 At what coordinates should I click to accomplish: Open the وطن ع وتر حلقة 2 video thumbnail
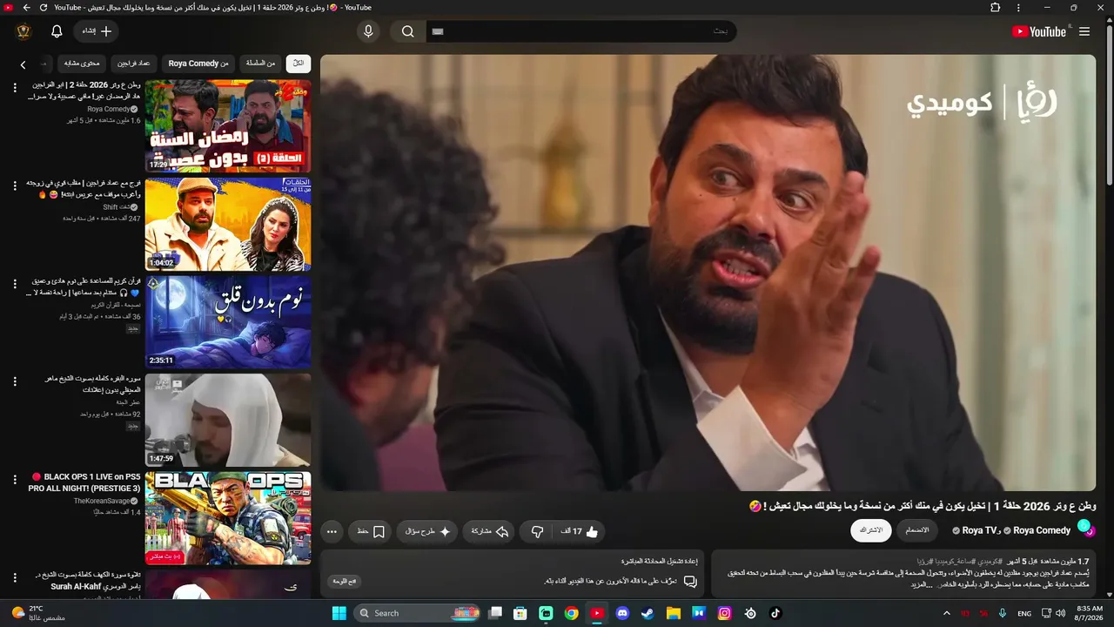point(228,126)
